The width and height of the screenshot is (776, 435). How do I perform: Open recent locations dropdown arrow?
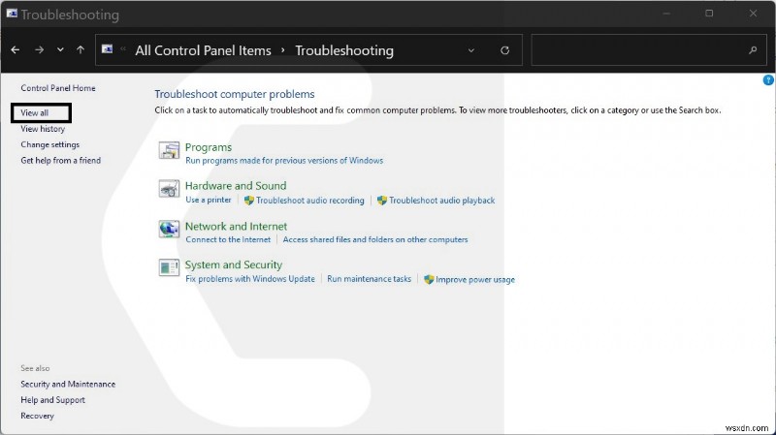(x=60, y=50)
